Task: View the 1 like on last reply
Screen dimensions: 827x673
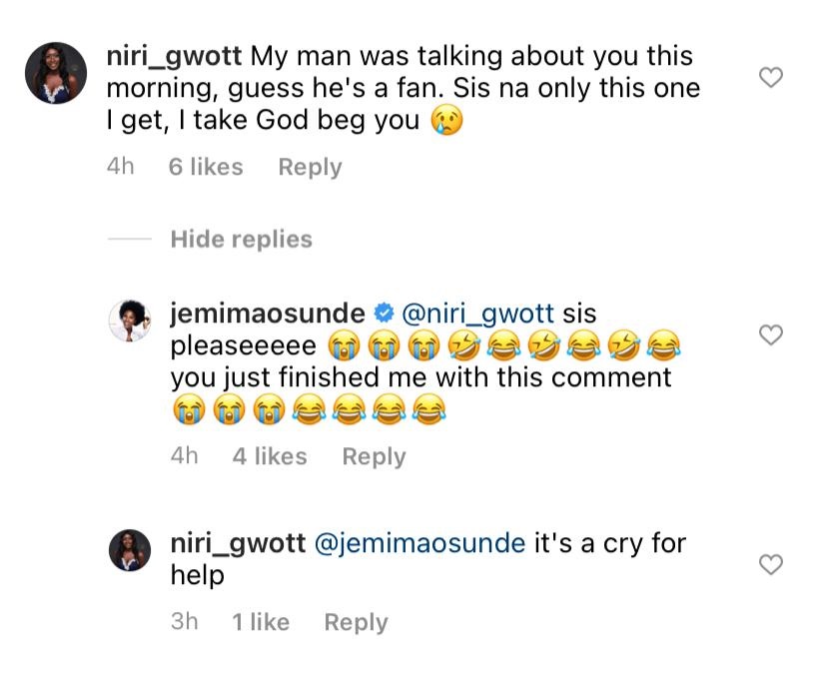Action: (x=261, y=622)
